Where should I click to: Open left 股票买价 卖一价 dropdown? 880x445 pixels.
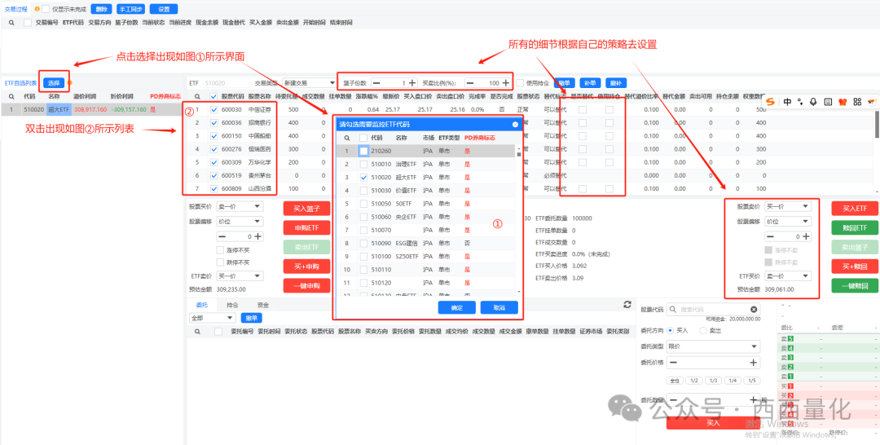240,207
